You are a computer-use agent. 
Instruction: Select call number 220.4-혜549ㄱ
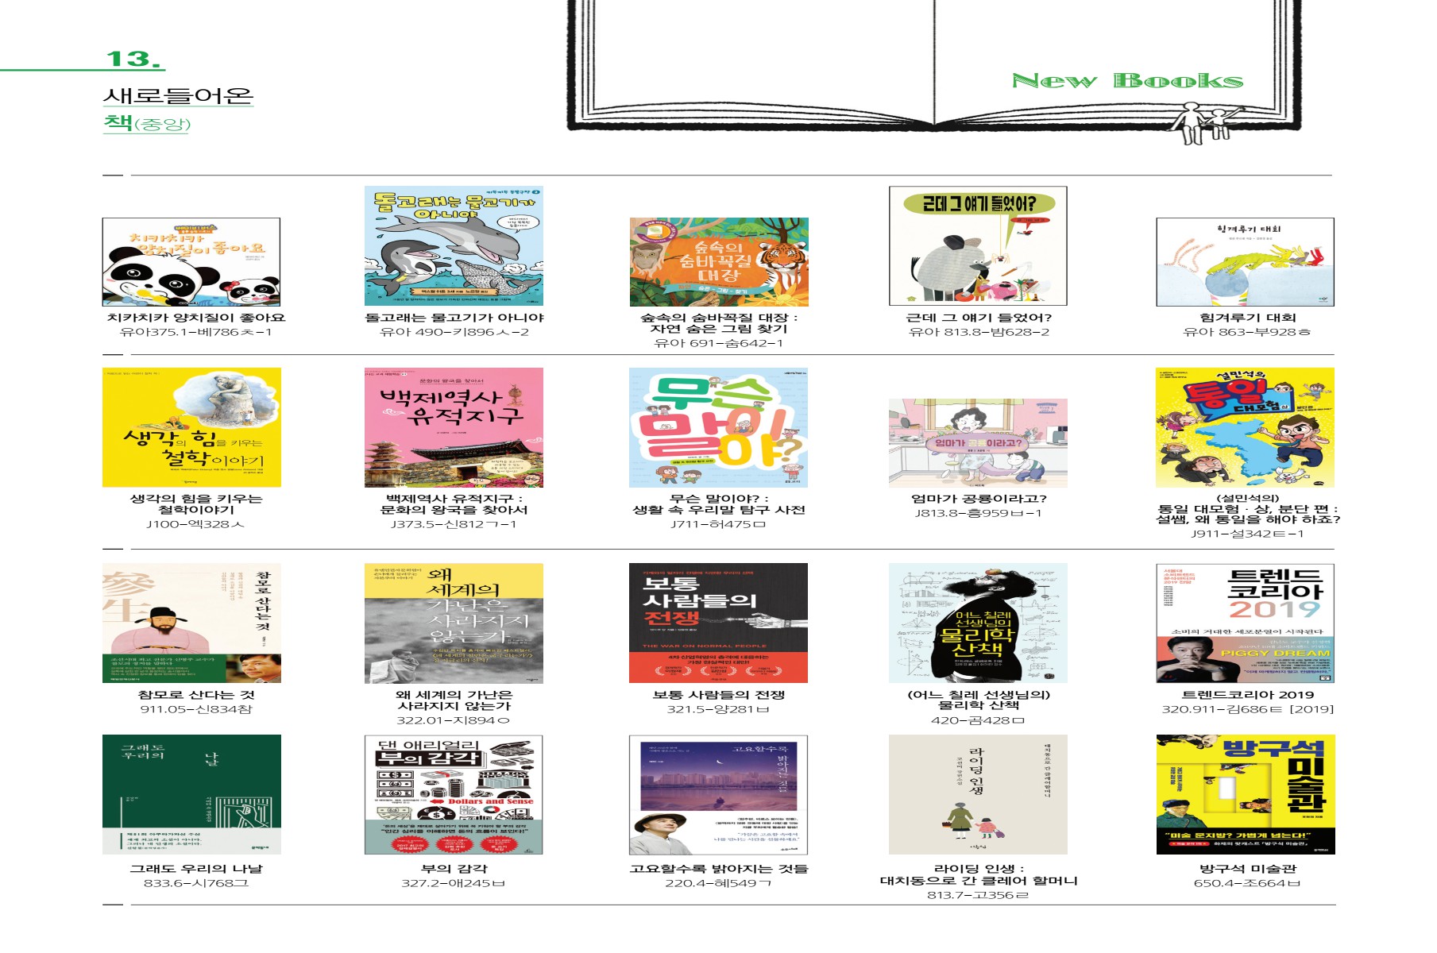pyautogui.click(x=718, y=883)
